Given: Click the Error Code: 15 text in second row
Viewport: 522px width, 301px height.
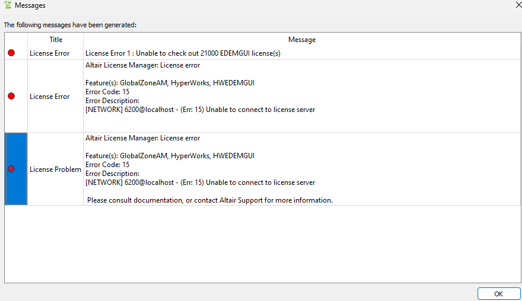Looking at the screenshot, I should tap(107, 92).
